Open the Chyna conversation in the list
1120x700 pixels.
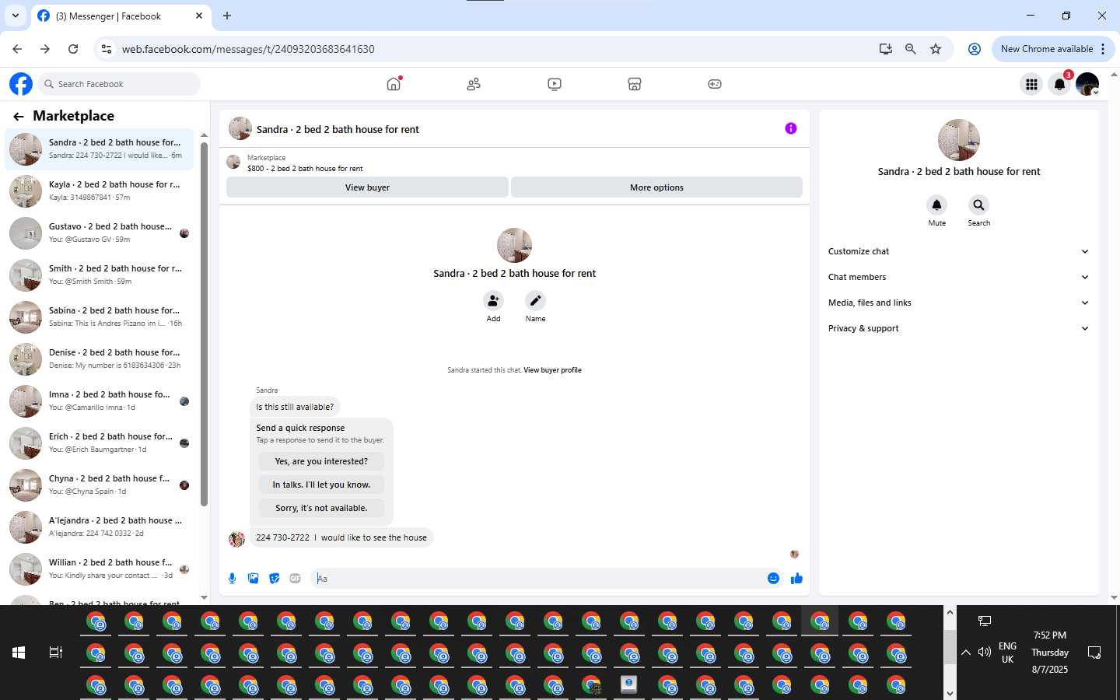point(100,485)
